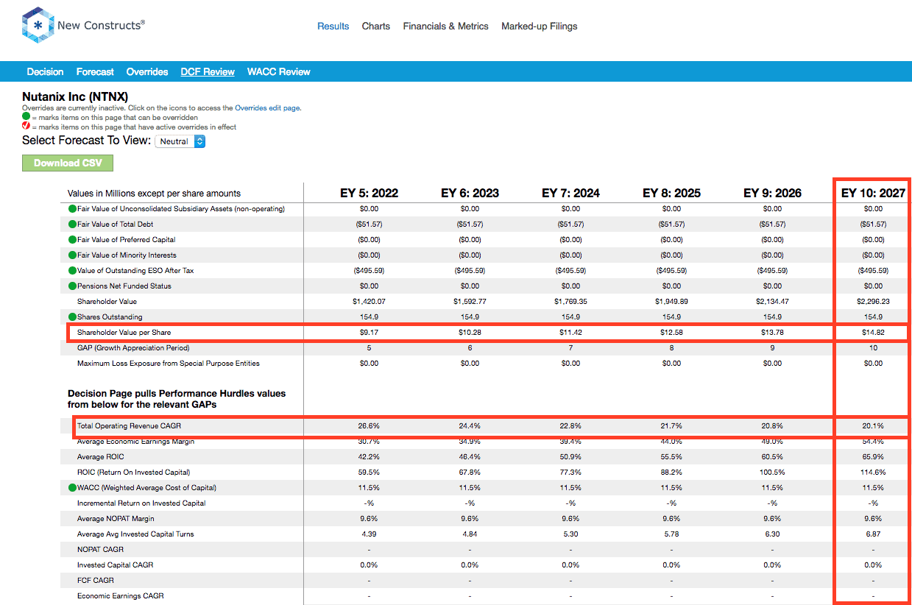
Task: Click the GAP (Growth Appreciation Period) label
Action: click(133, 348)
